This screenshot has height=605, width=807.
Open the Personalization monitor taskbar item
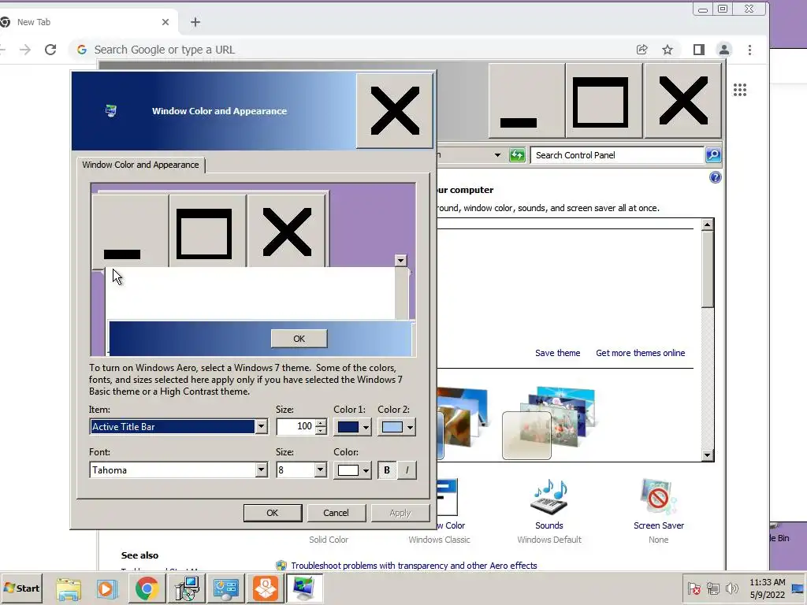(305, 588)
